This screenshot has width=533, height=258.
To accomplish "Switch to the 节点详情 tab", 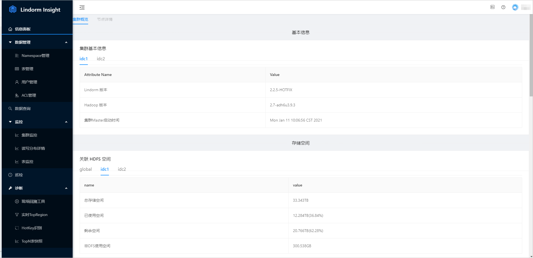I will pos(105,19).
